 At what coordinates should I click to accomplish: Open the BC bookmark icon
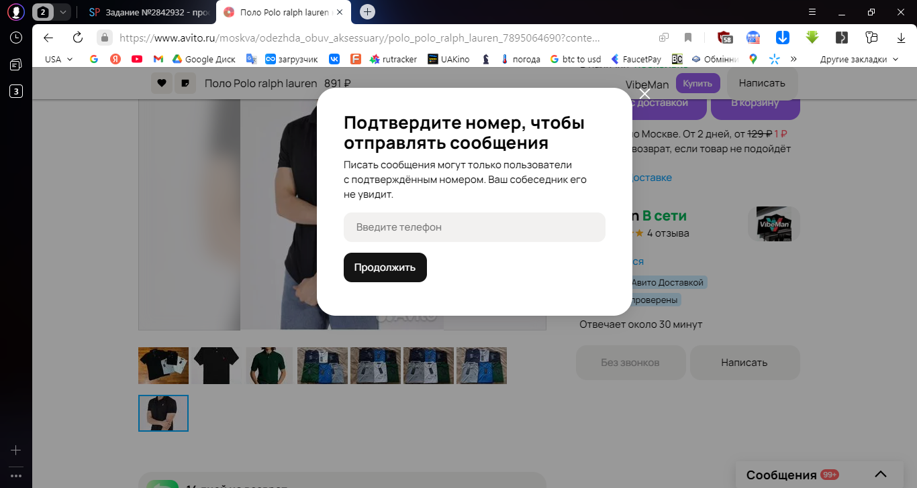point(677,59)
